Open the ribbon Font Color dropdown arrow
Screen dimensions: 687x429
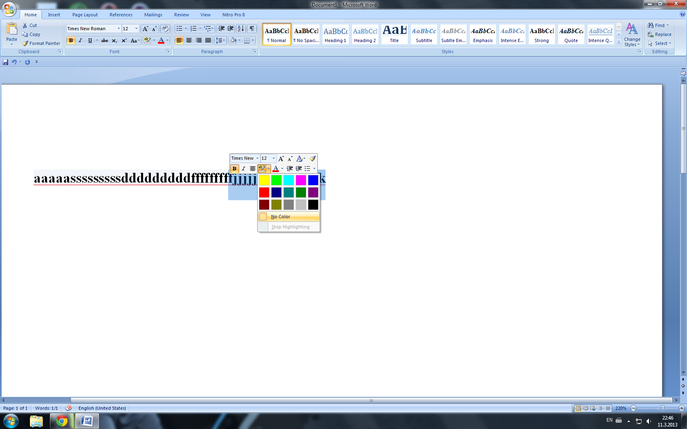(x=167, y=40)
